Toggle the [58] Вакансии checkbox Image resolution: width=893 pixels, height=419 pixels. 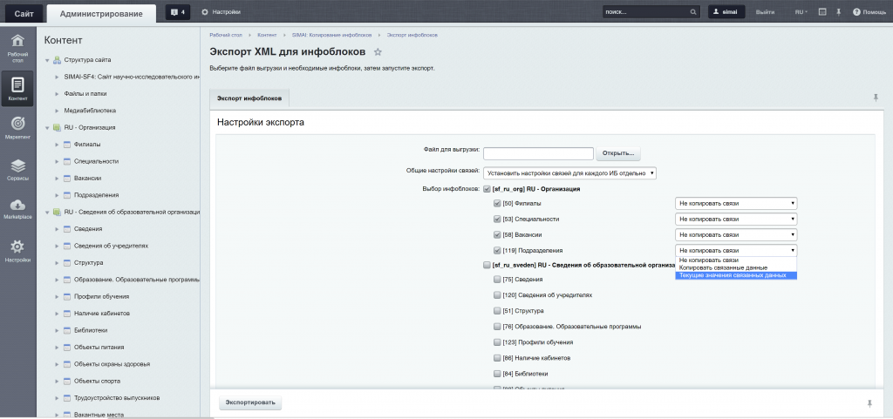(497, 235)
